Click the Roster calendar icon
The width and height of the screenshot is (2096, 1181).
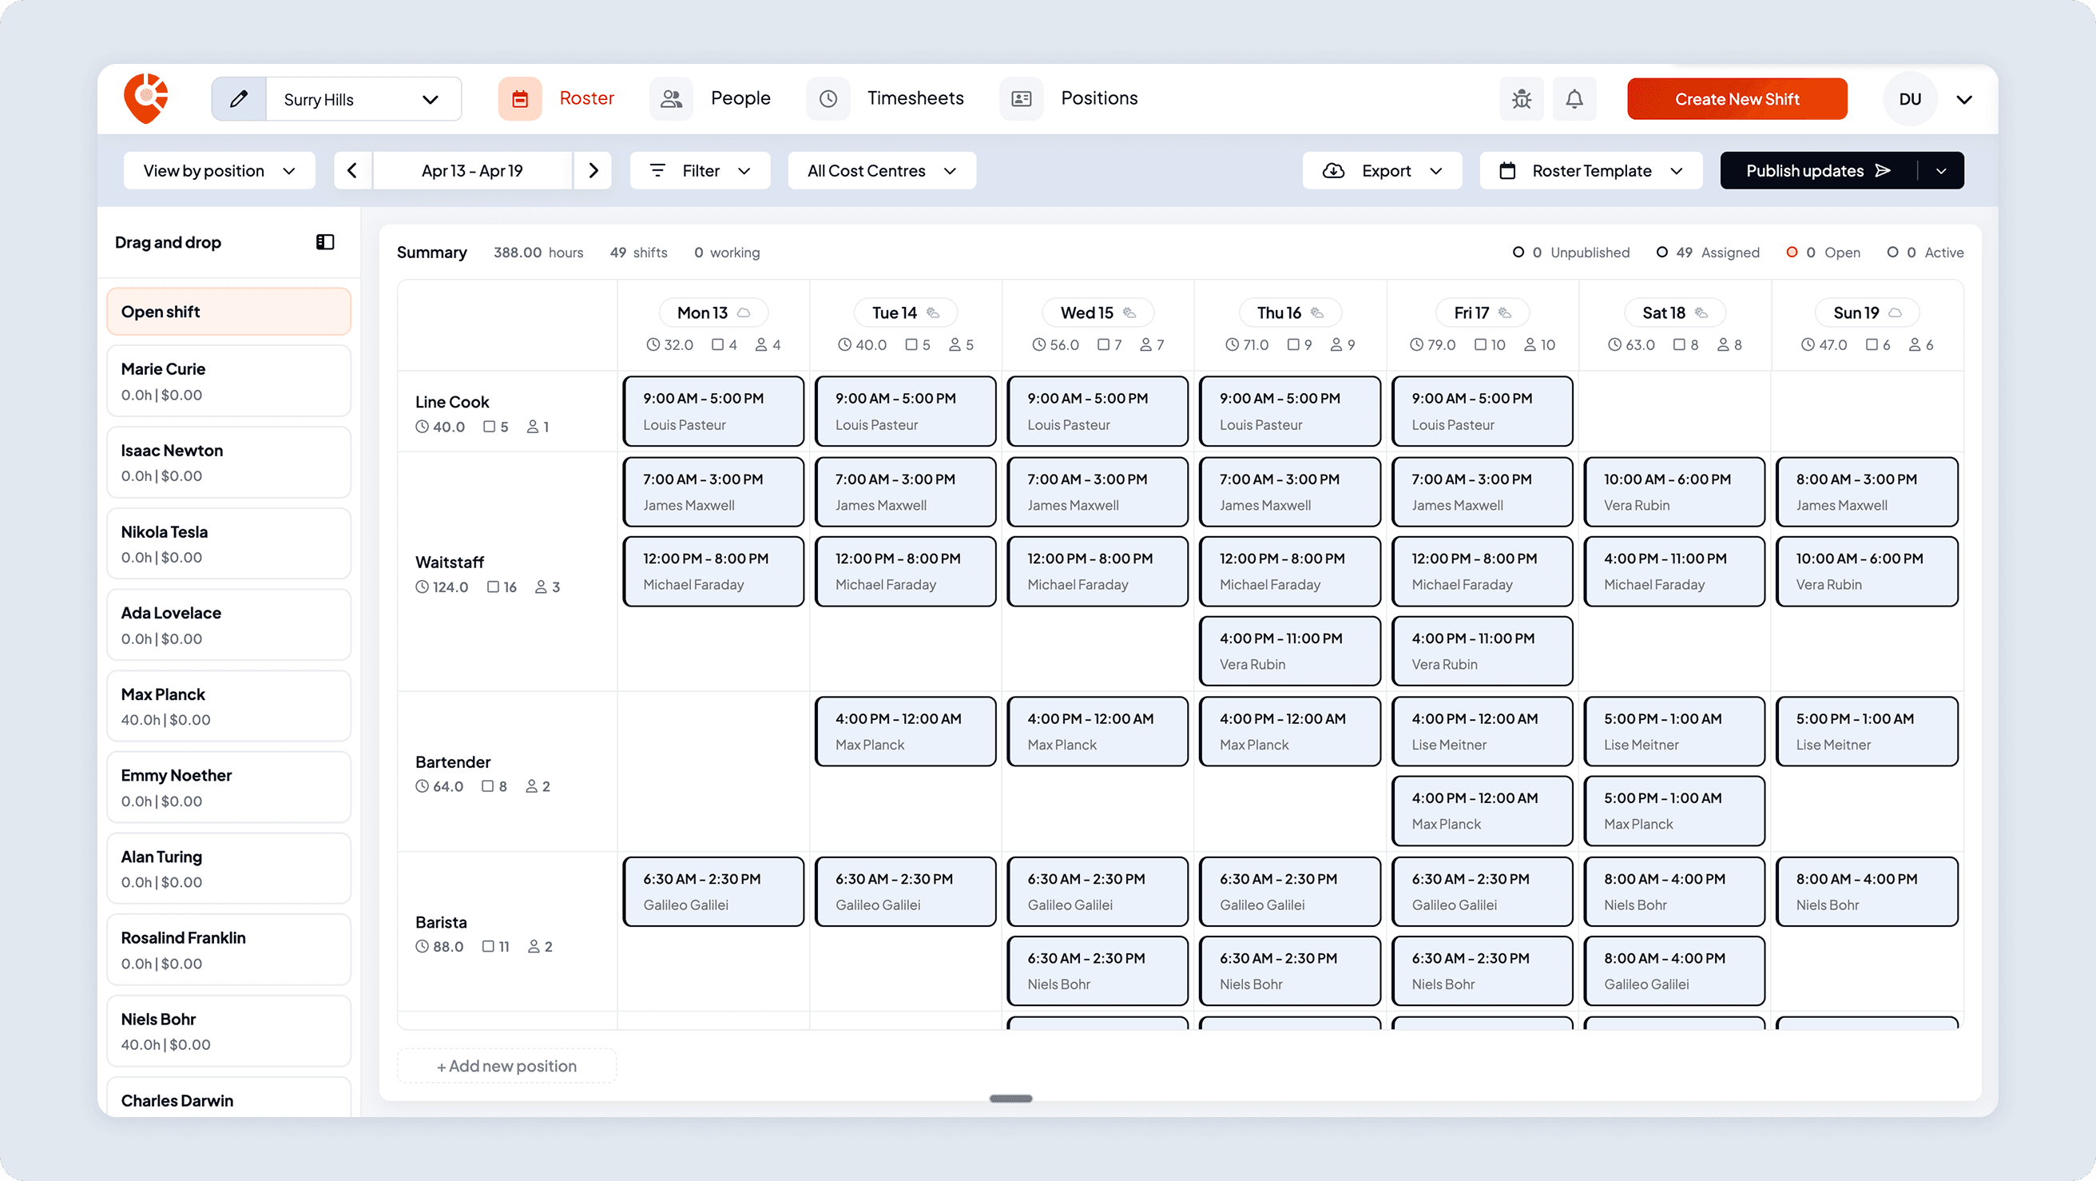520,98
